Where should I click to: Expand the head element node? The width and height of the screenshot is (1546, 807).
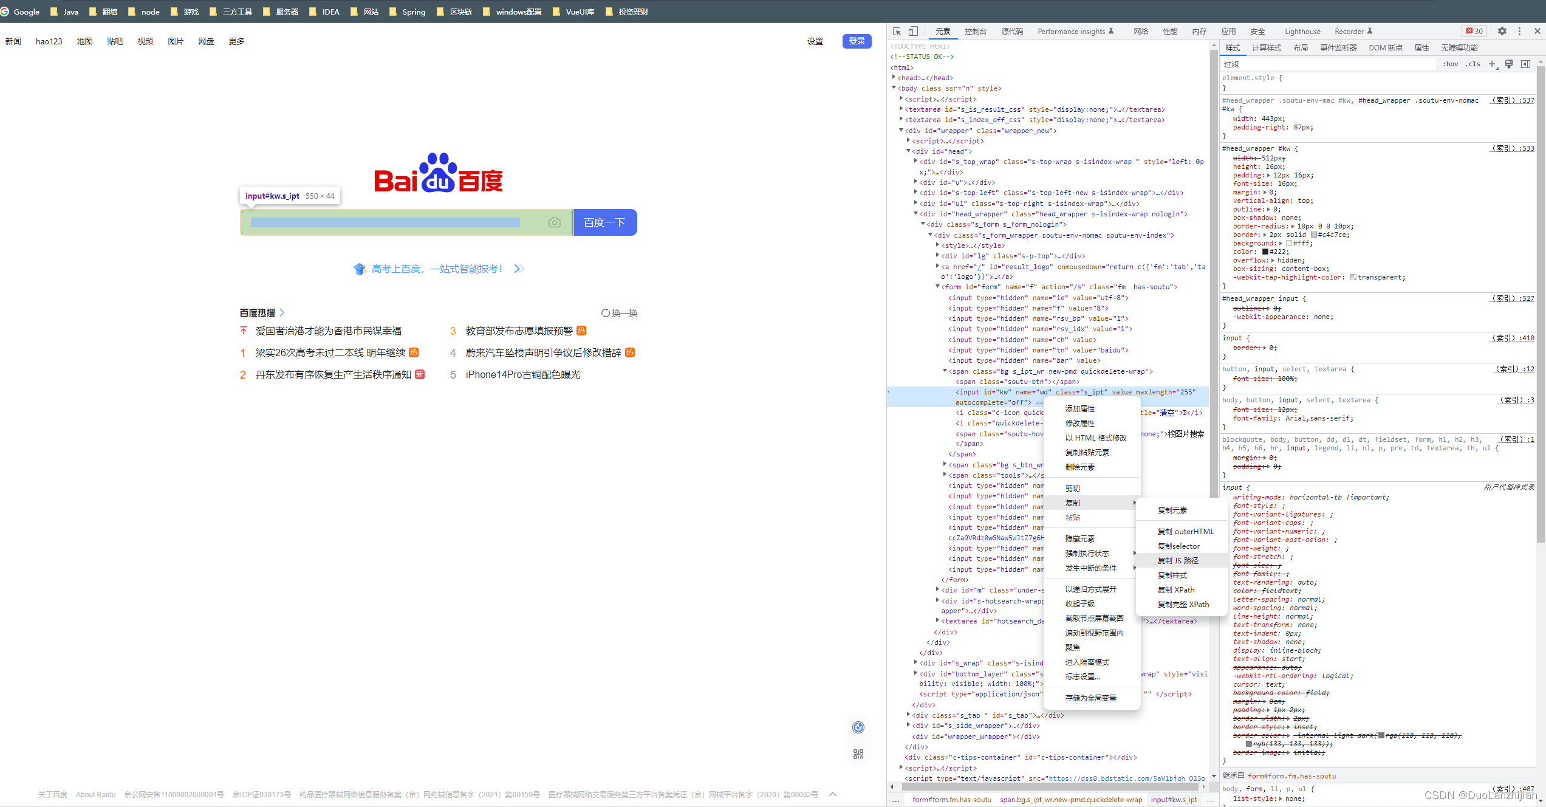pos(894,78)
